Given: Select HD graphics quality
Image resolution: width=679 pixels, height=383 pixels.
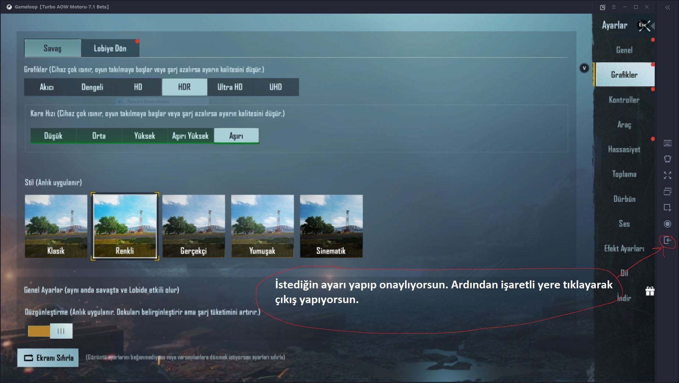Looking at the screenshot, I should 138,87.
